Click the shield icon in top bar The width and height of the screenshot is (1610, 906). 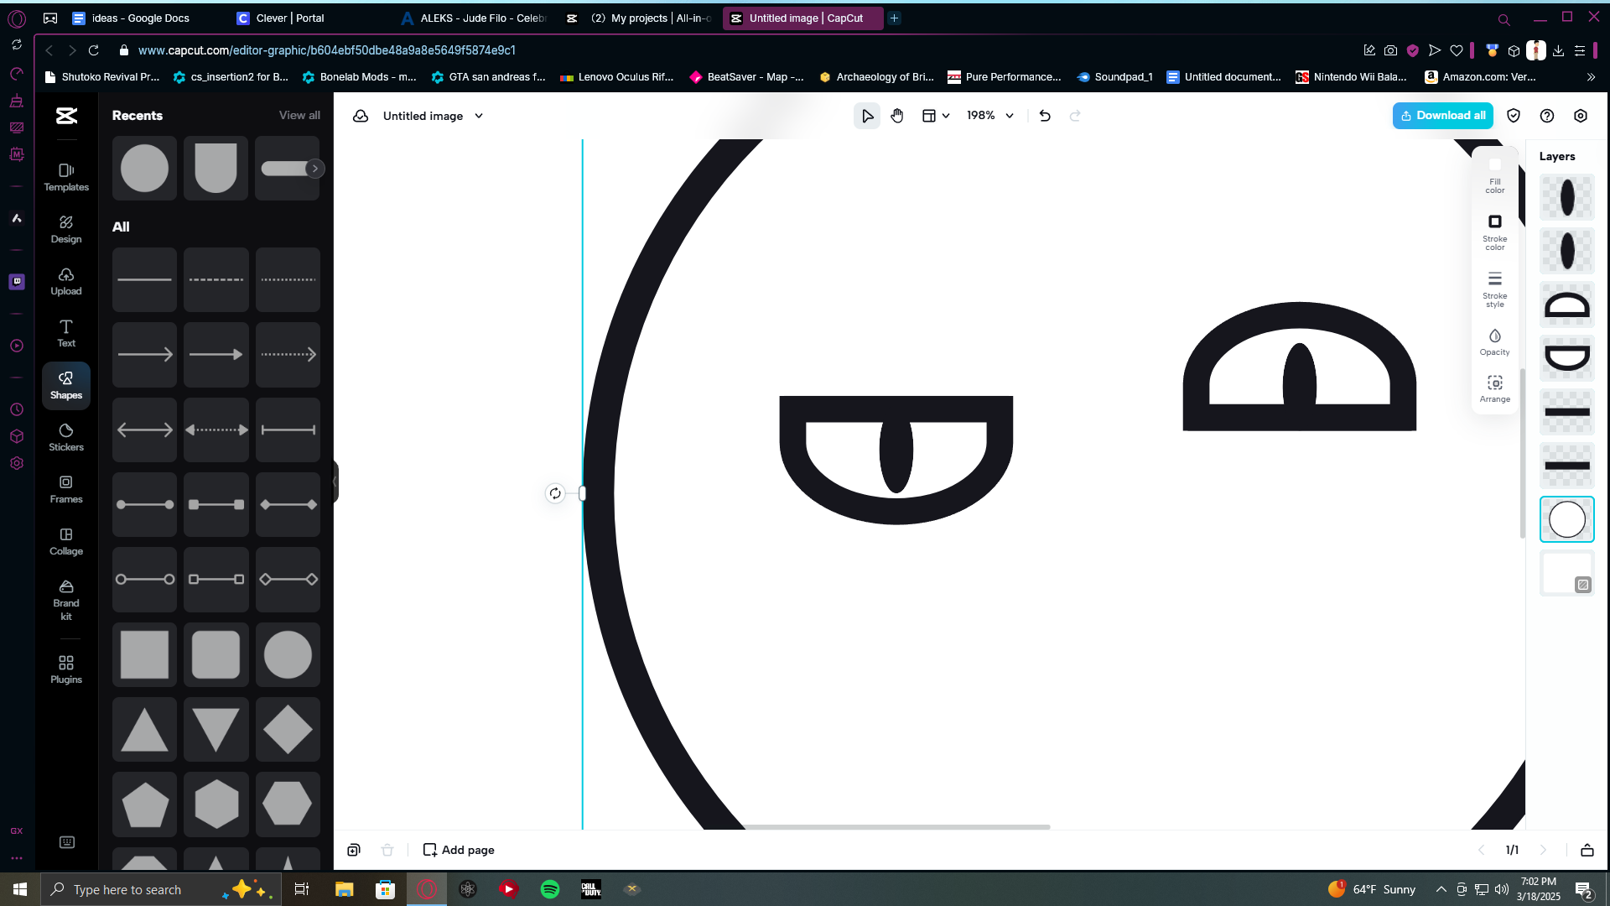tap(1514, 116)
